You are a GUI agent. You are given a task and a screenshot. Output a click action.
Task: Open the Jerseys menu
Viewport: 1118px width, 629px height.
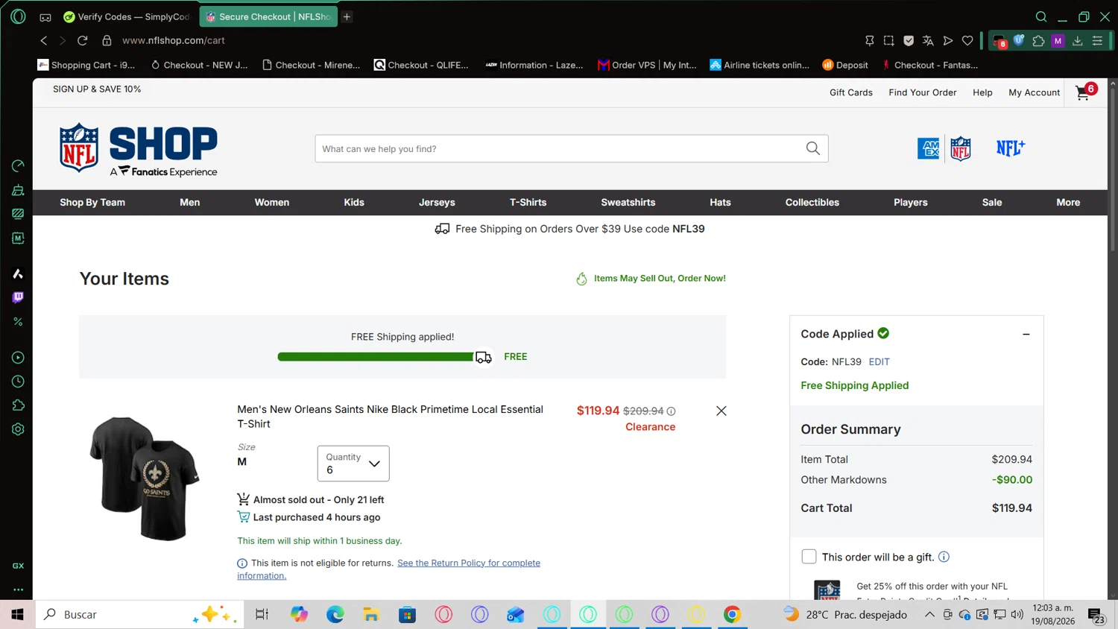tap(437, 203)
